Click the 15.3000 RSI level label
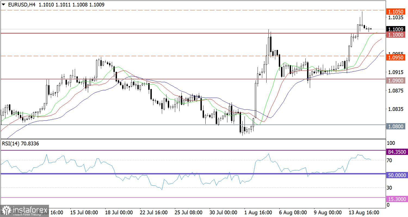The height and width of the screenshot is (217, 408). (397, 199)
